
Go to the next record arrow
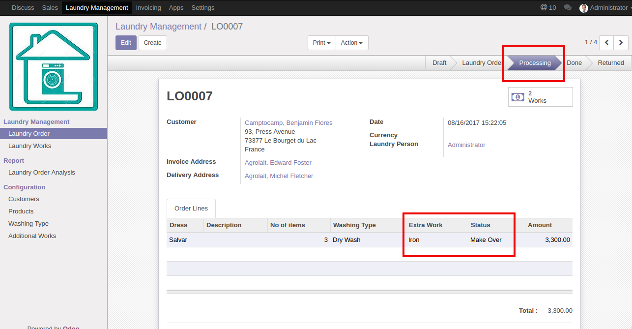(x=621, y=43)
